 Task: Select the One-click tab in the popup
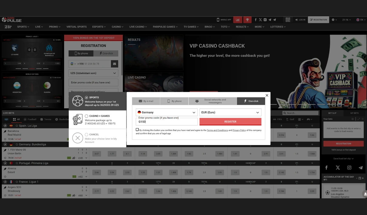(251, 101)
